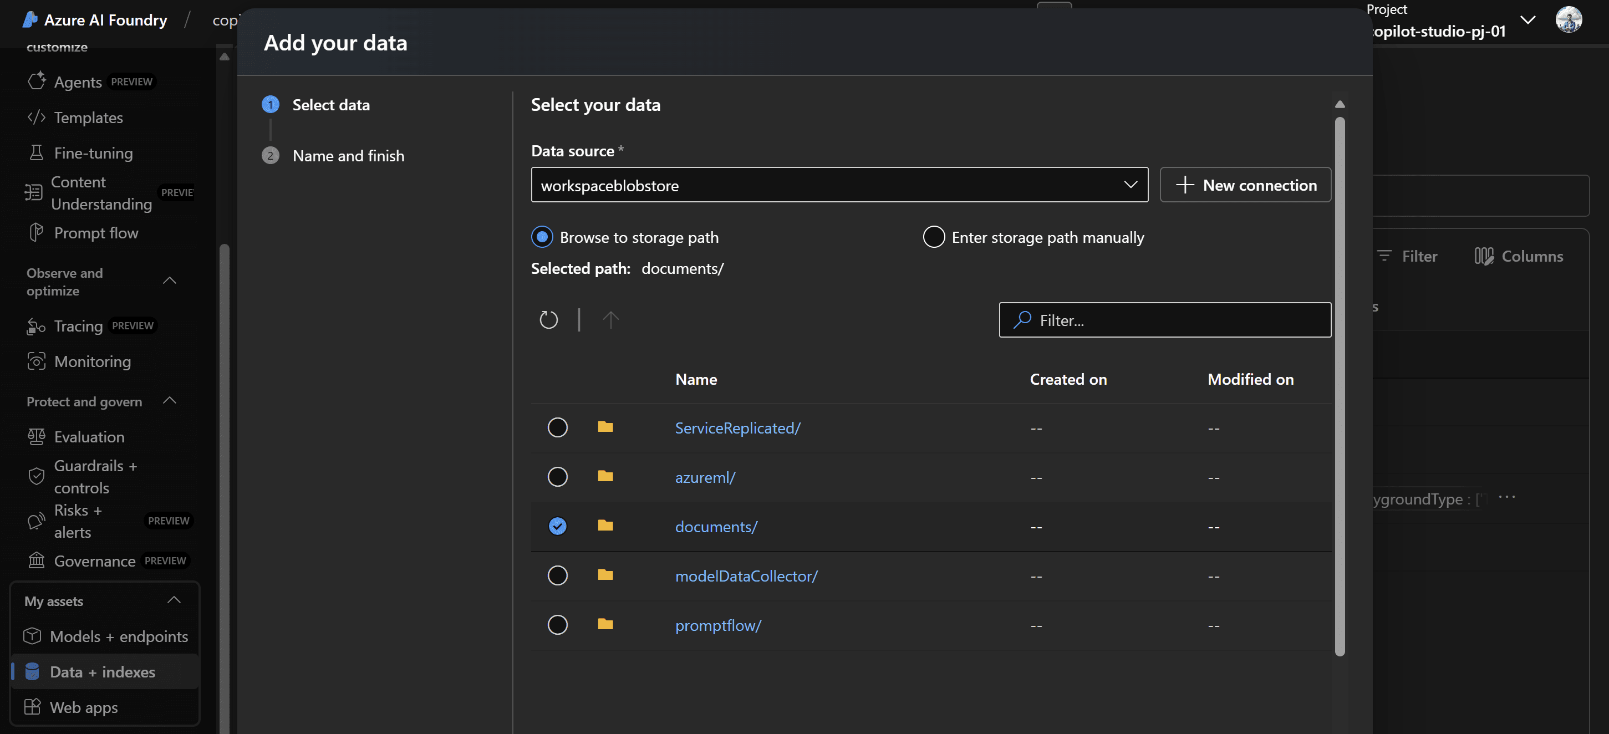Open Models + endpoints menu item
Screen dimensions: 1609x734
[119, 636]
